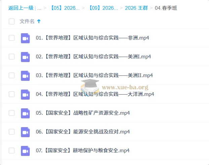209x165 pixels.
Task: Open video icon for 06 能源安全挑战及应对.mp4
Action: [x=25, y=132]
